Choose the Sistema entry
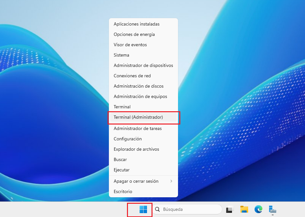The height and width of the screenshot is (217, 305). (x=143, y=55)
